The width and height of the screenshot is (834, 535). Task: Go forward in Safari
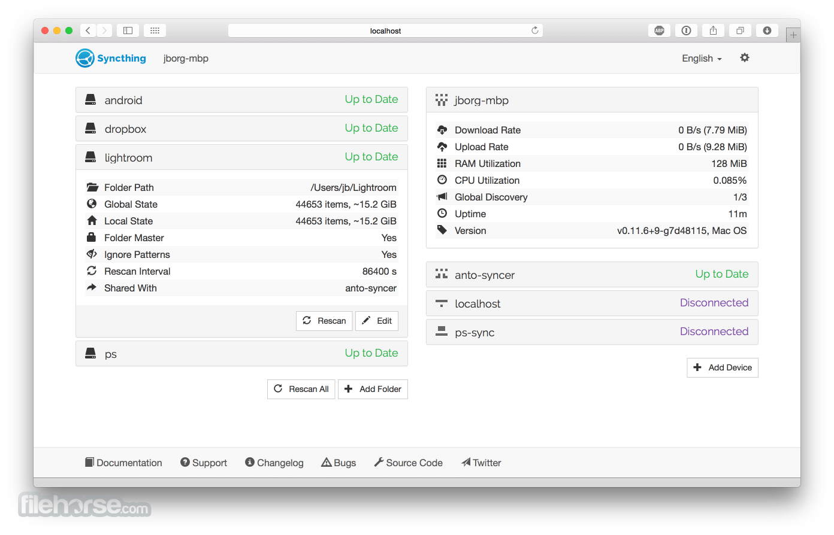[x=104, y=31]
